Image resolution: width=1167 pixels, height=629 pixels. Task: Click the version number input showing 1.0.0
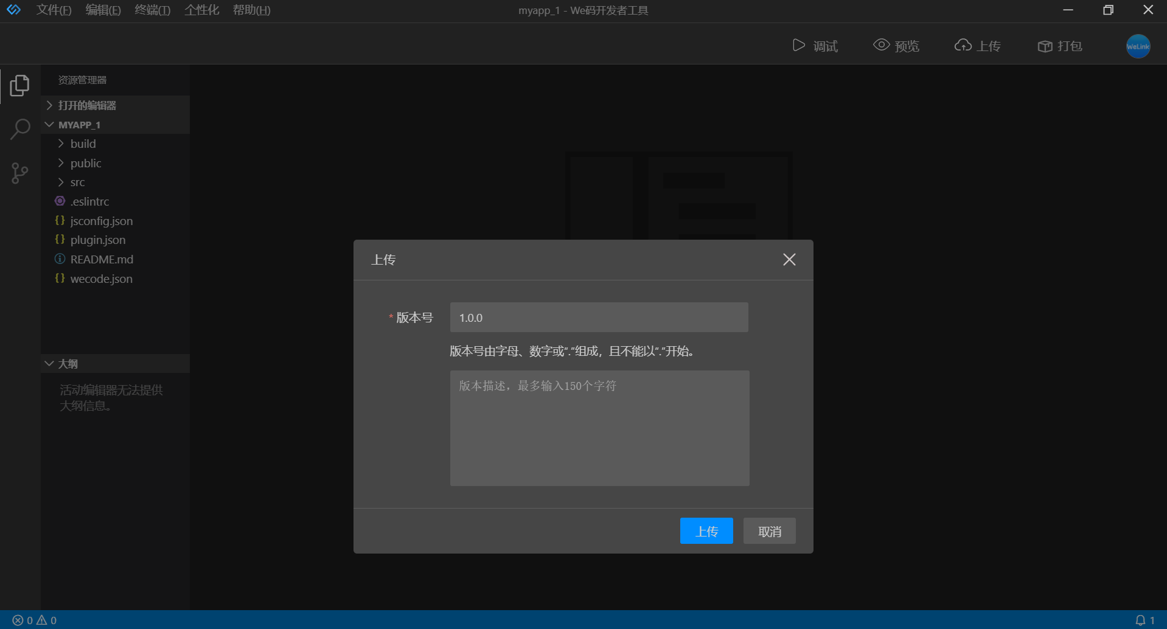pos(599,317)
